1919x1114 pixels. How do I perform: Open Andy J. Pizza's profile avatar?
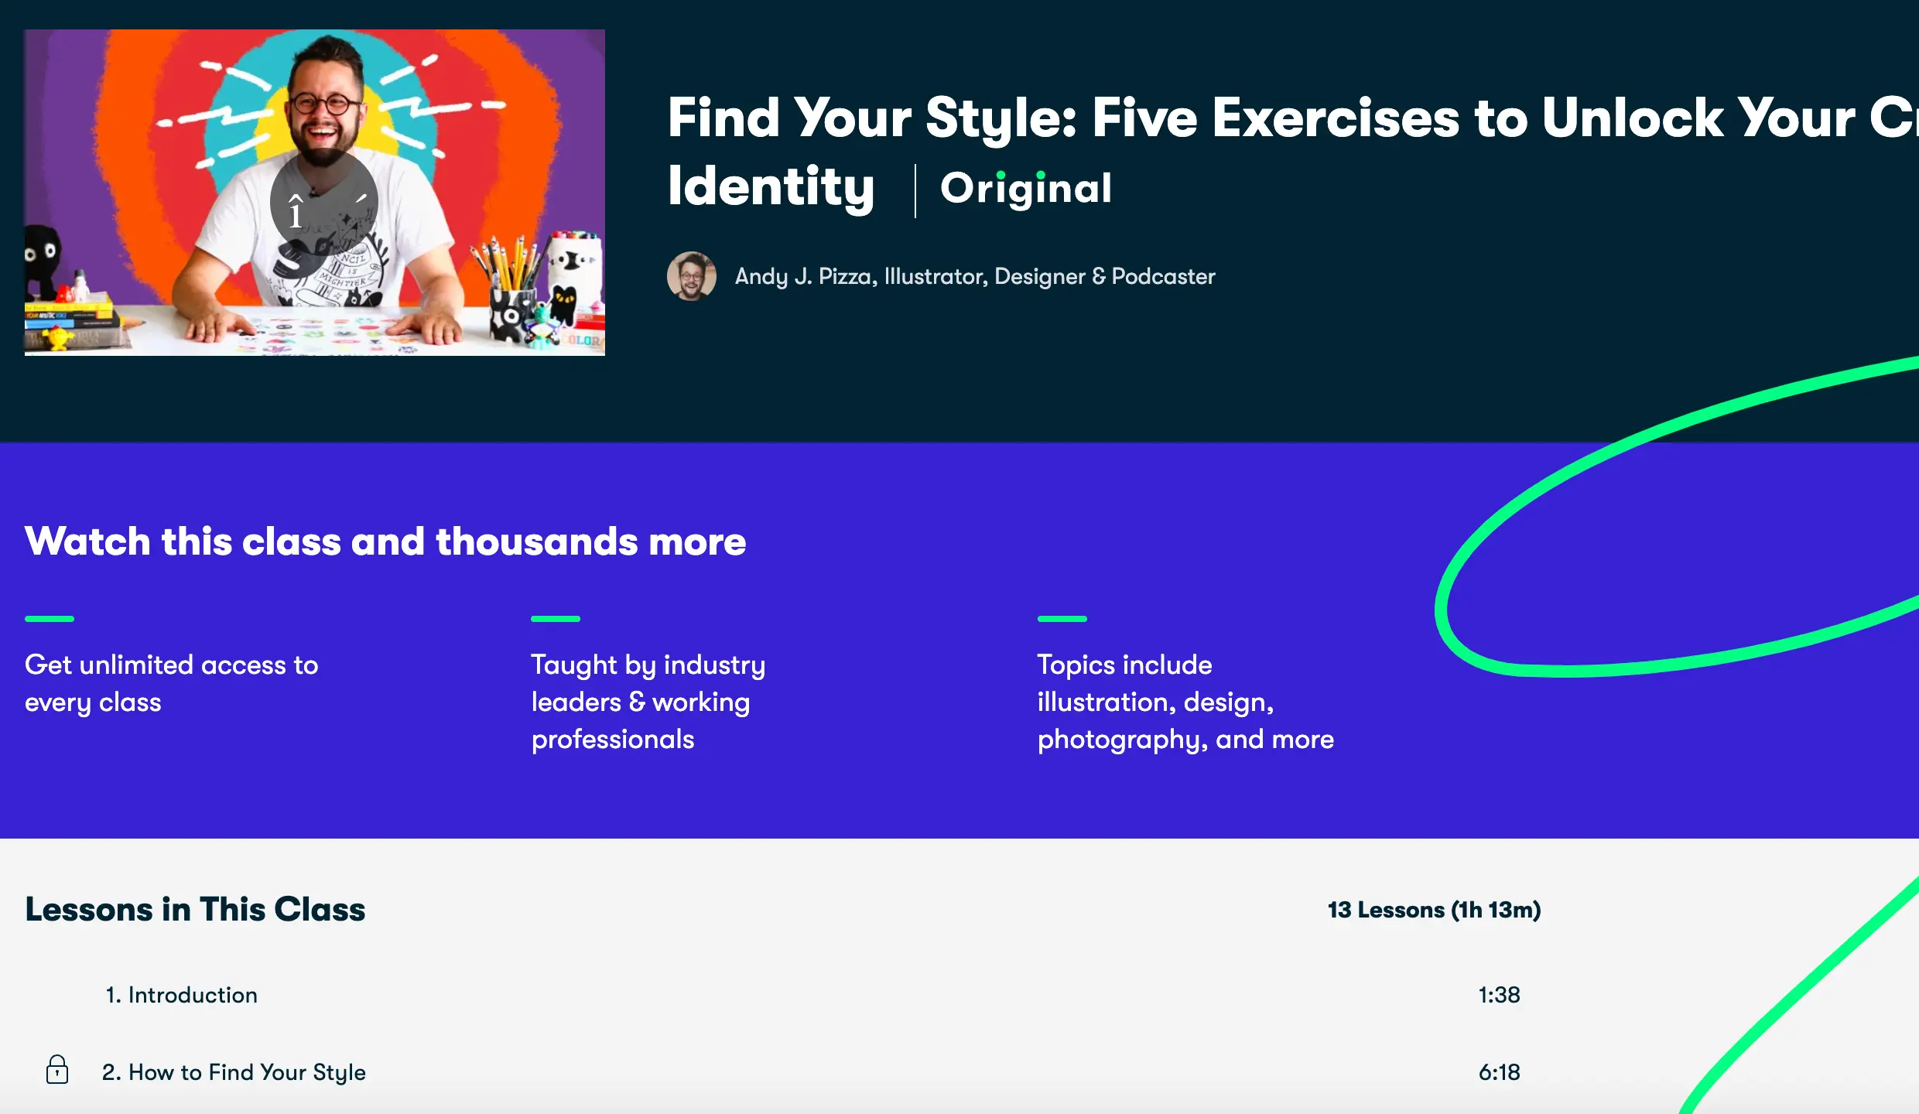691,276
